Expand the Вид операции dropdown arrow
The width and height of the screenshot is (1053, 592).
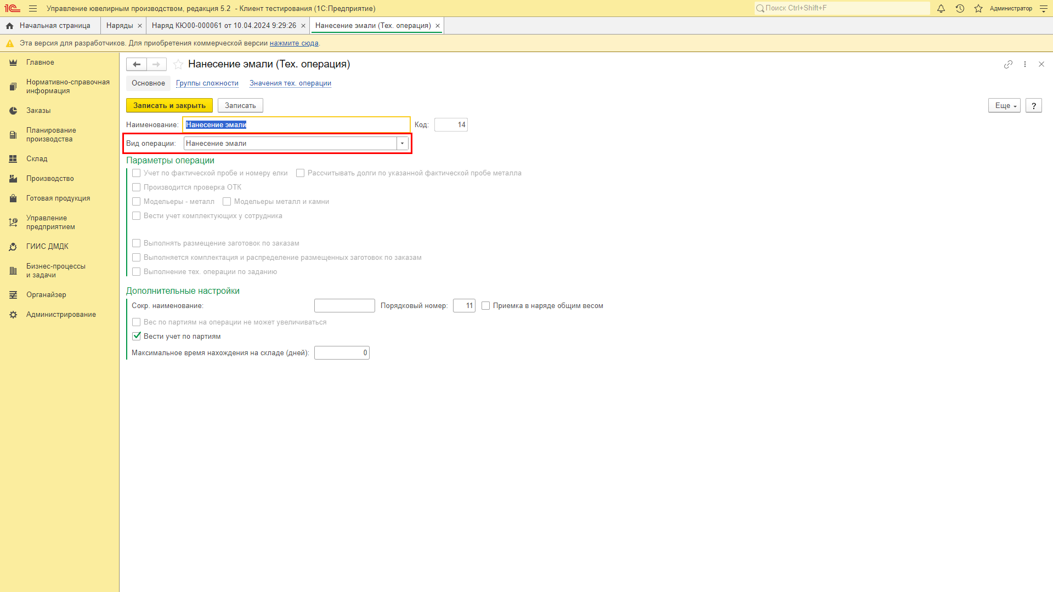pos(403,144)
